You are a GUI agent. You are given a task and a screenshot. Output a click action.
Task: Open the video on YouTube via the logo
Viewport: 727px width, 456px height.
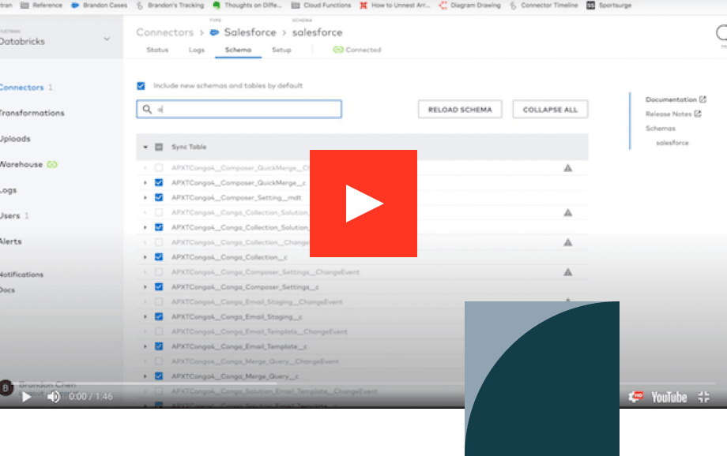tap(669, 397)
